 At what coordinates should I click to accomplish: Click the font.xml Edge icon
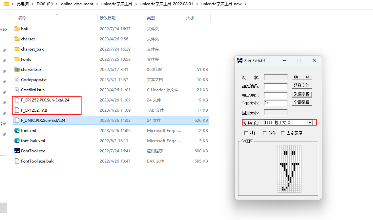pos(17,130)
